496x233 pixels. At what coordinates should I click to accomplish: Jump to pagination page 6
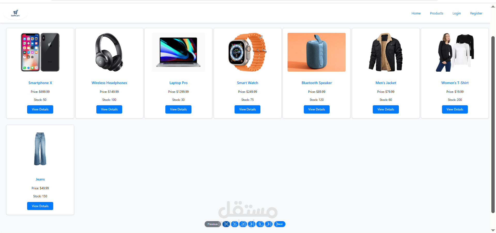tap(269, 224)
